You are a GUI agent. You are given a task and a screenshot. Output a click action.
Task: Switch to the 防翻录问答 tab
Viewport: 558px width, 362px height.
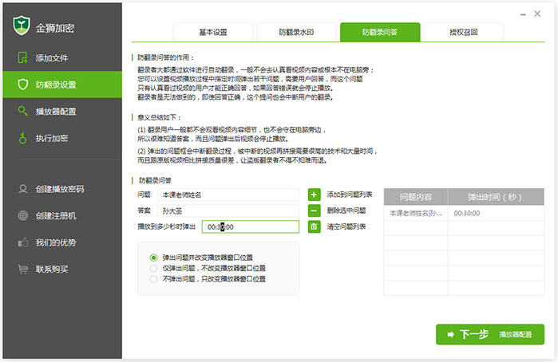[380, 32]
